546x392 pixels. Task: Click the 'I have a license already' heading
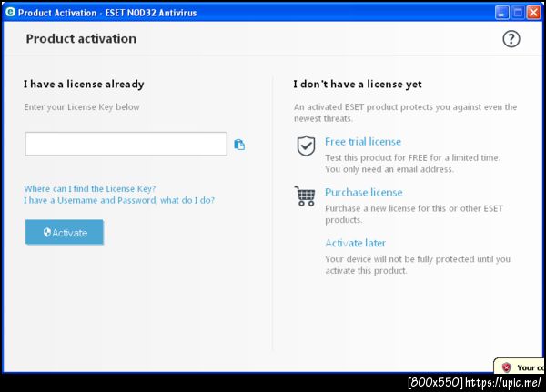84,85
